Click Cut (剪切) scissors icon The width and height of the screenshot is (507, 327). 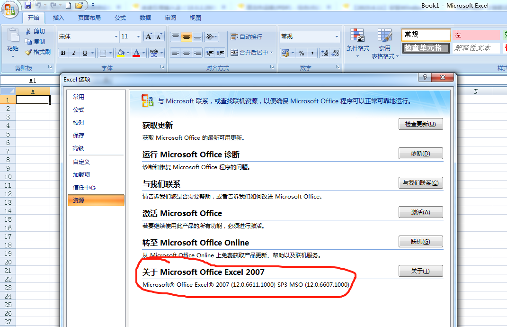(x=28, y=31)
